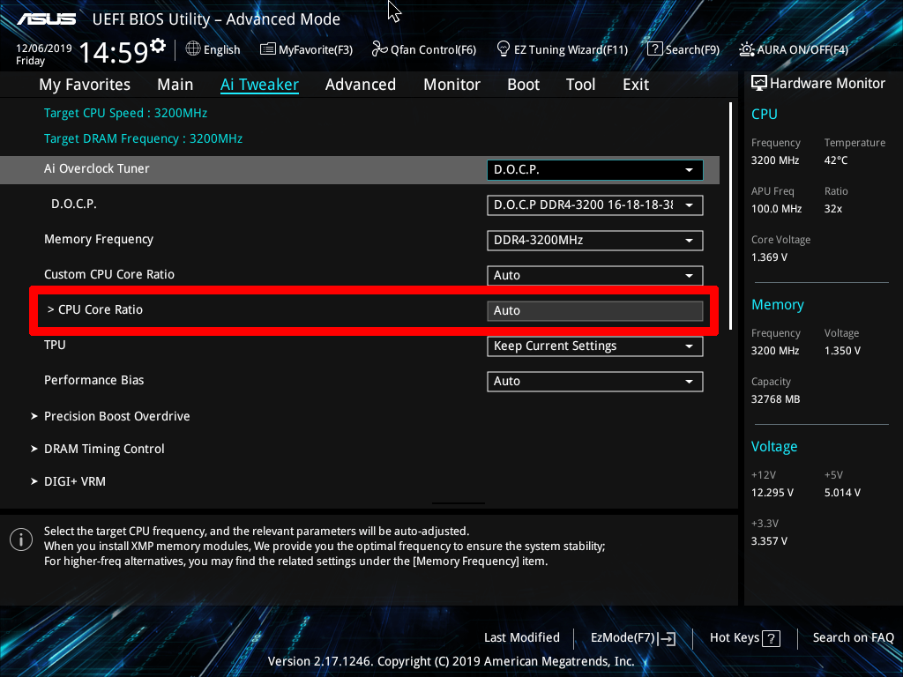Click the Voltage section heading
The image size is (903, 677).
(774, 447)
